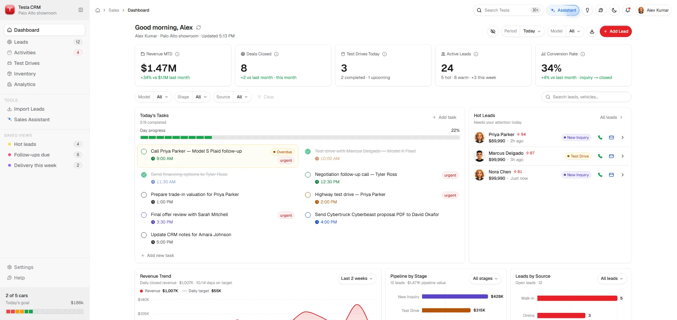Call Priya Parker with phone icon

point(600,137)
